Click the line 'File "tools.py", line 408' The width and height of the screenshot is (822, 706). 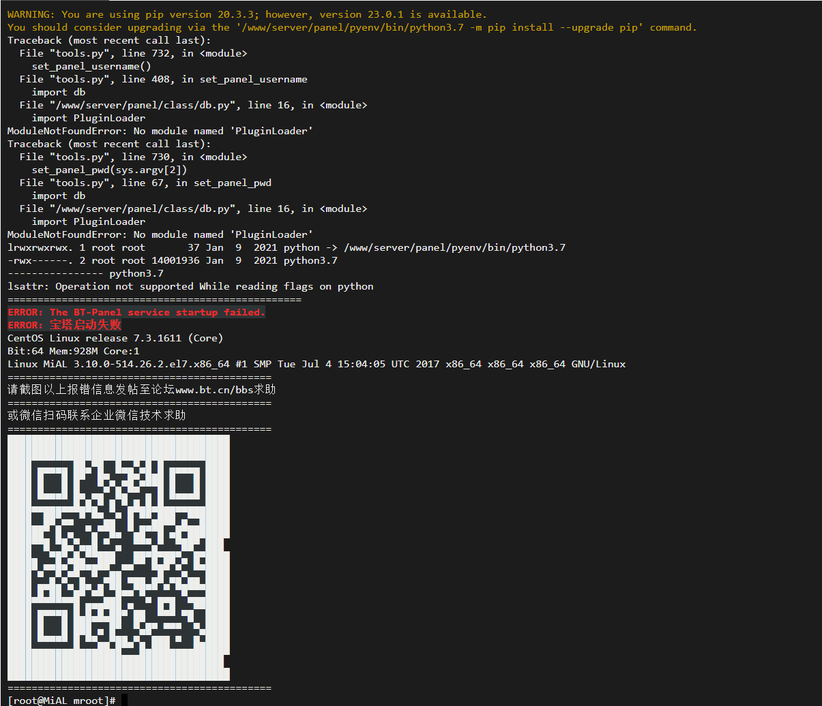coord(163,79)
